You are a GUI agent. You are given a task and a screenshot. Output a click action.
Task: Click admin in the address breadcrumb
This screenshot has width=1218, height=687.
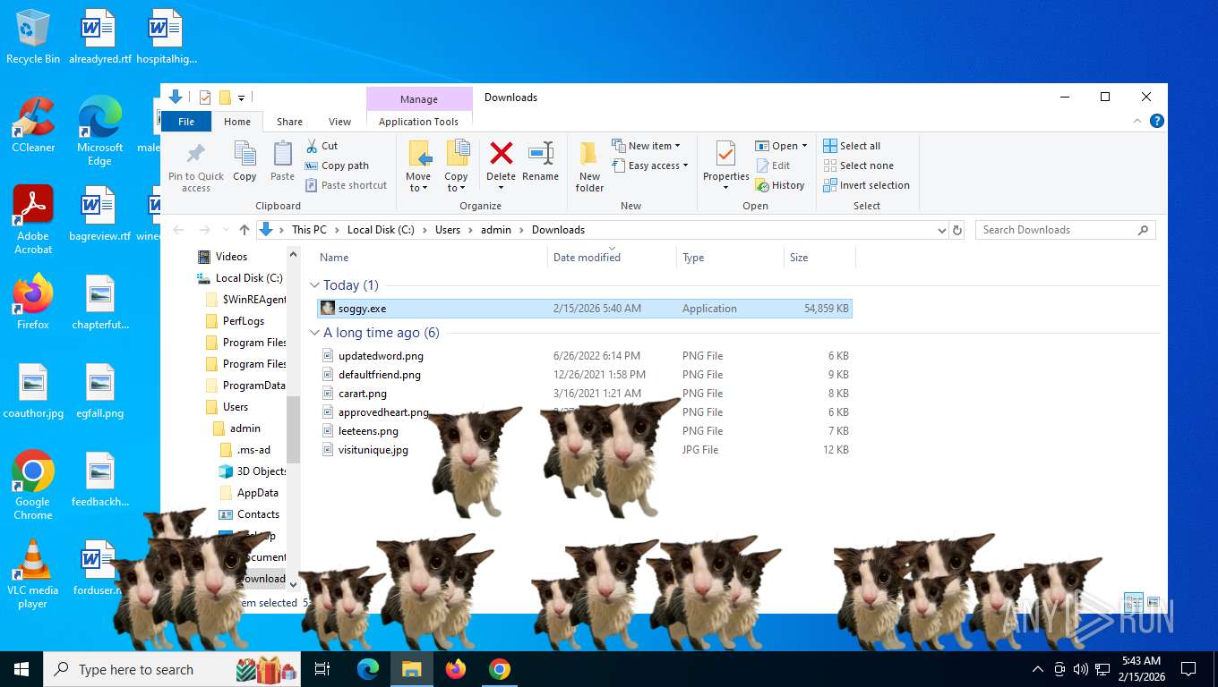point(496,230)
